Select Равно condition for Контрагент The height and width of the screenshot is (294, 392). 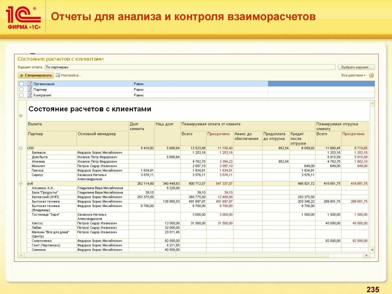tap(200, 95)
